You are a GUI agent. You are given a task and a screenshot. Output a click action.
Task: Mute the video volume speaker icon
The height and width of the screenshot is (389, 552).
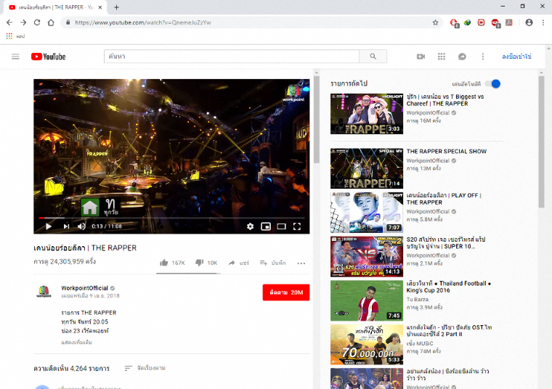click(x=81, y=226)
